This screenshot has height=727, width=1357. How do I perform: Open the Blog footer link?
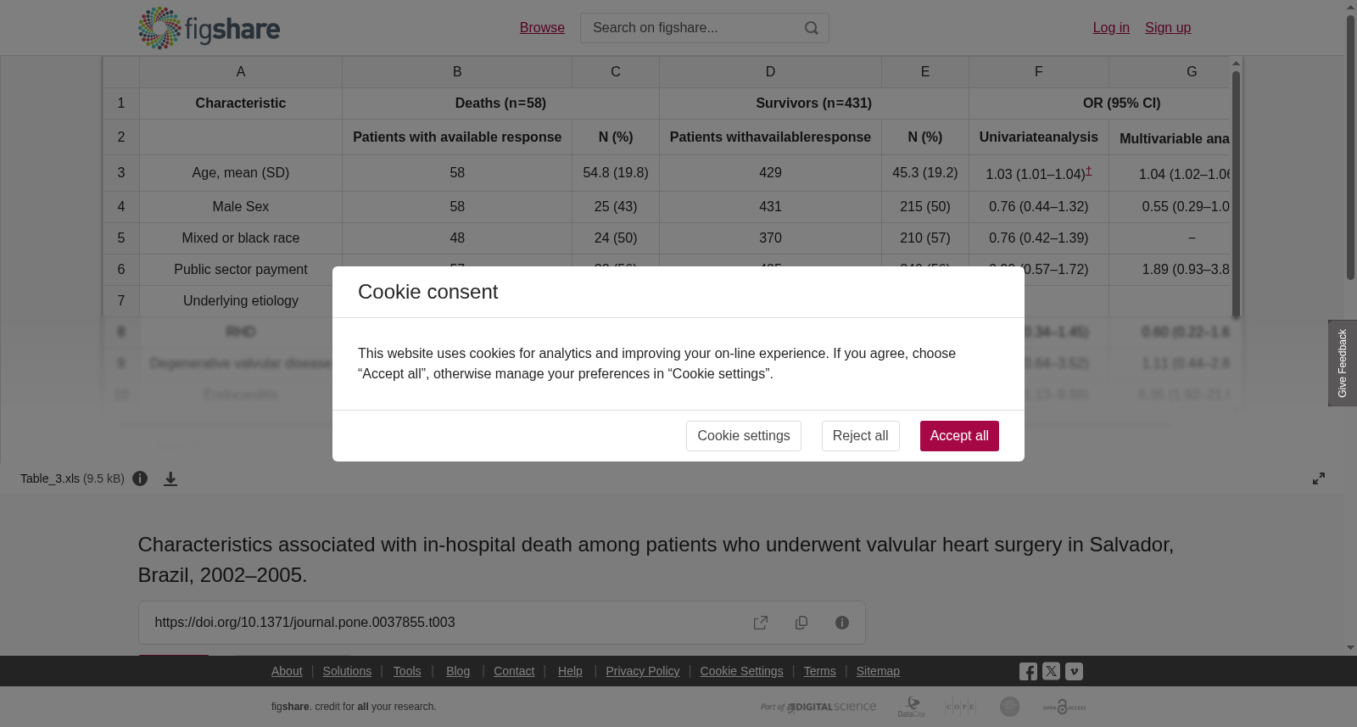click(x=458, y=671)
